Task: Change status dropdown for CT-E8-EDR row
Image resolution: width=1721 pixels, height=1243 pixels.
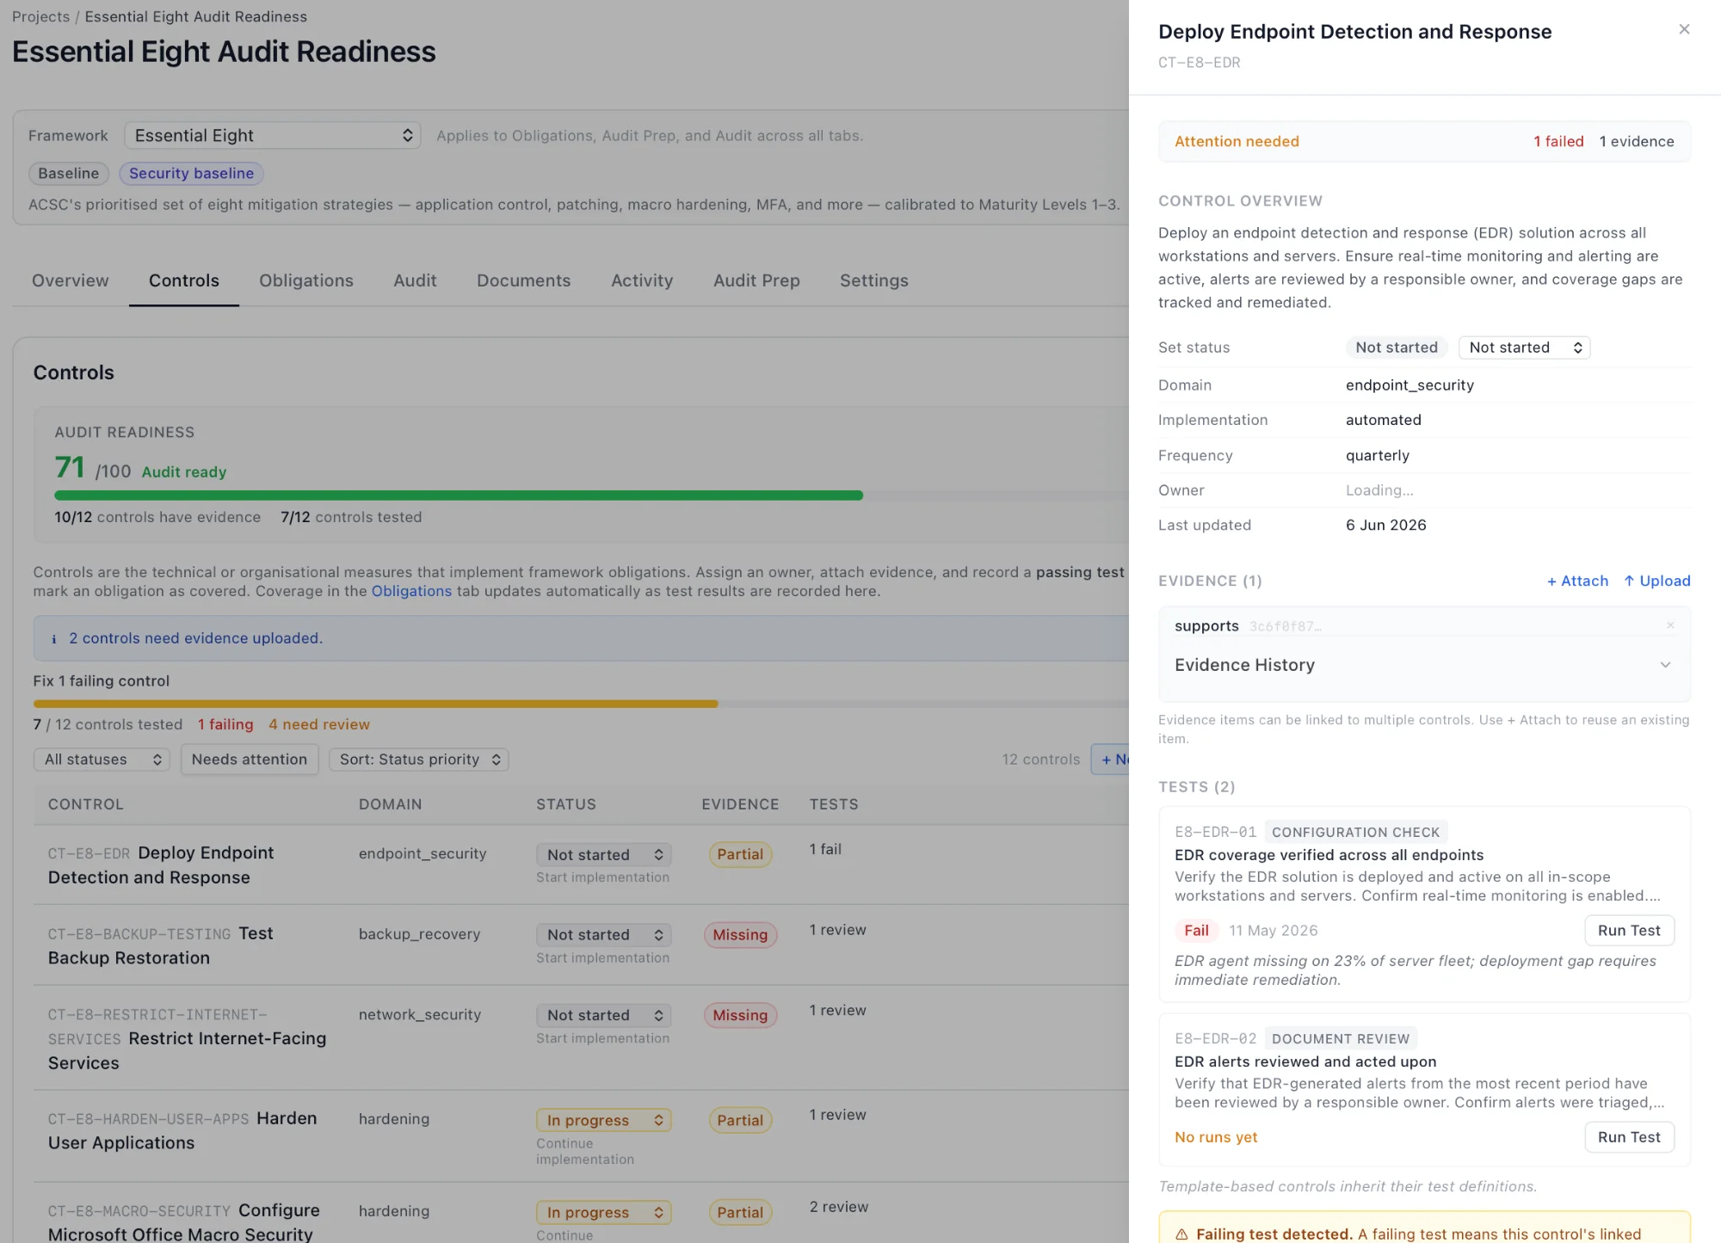Action: coord(604,854)
